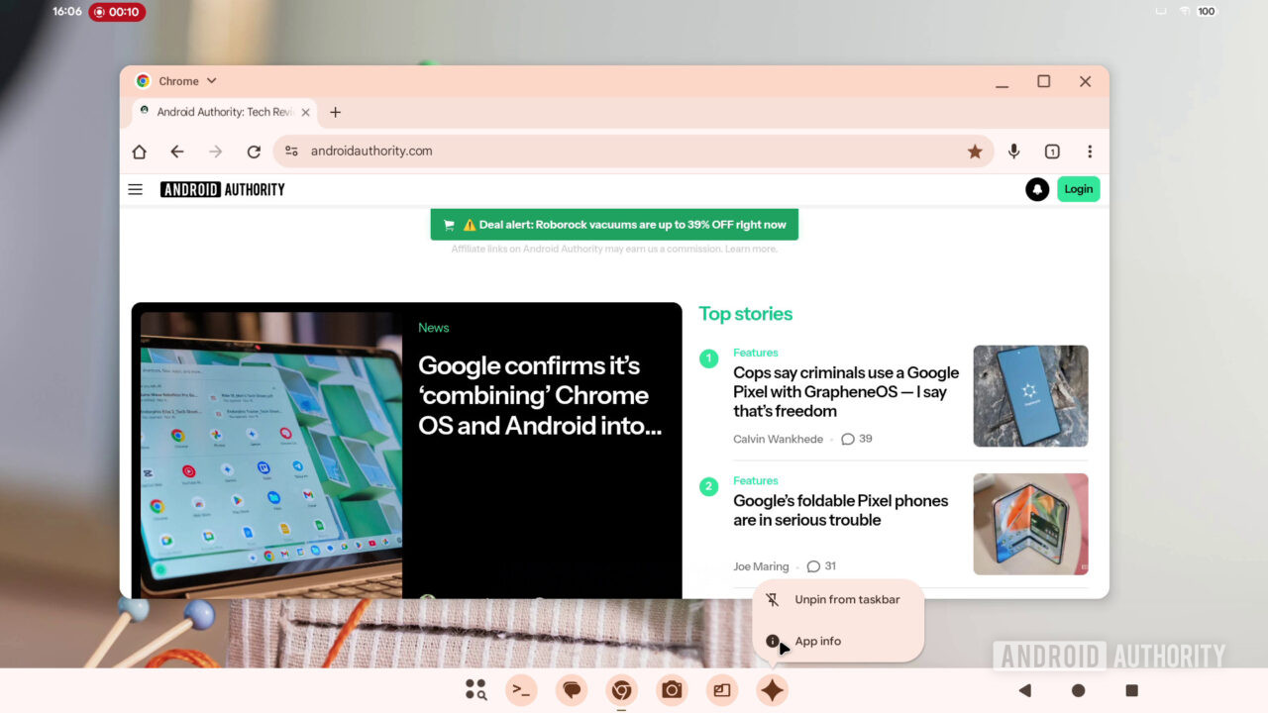1268x713 pixels.
Task: Select App info in the context menu
Action: [818, 641]
